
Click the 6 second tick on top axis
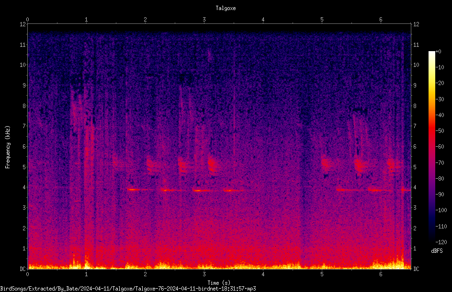(x=381, y=19)
